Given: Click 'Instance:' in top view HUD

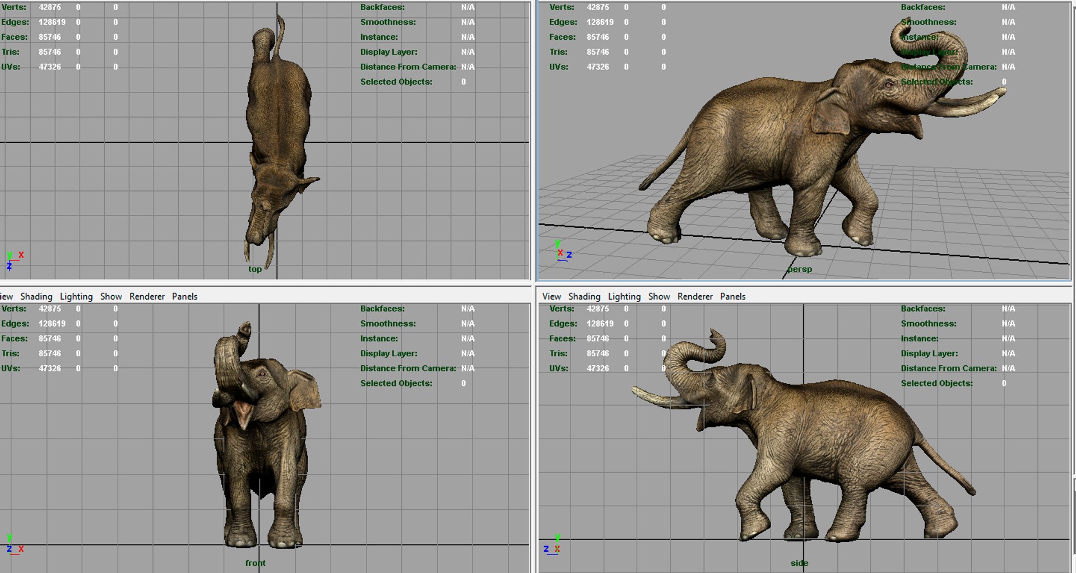Looking at the screenshot, I should 379,37.
